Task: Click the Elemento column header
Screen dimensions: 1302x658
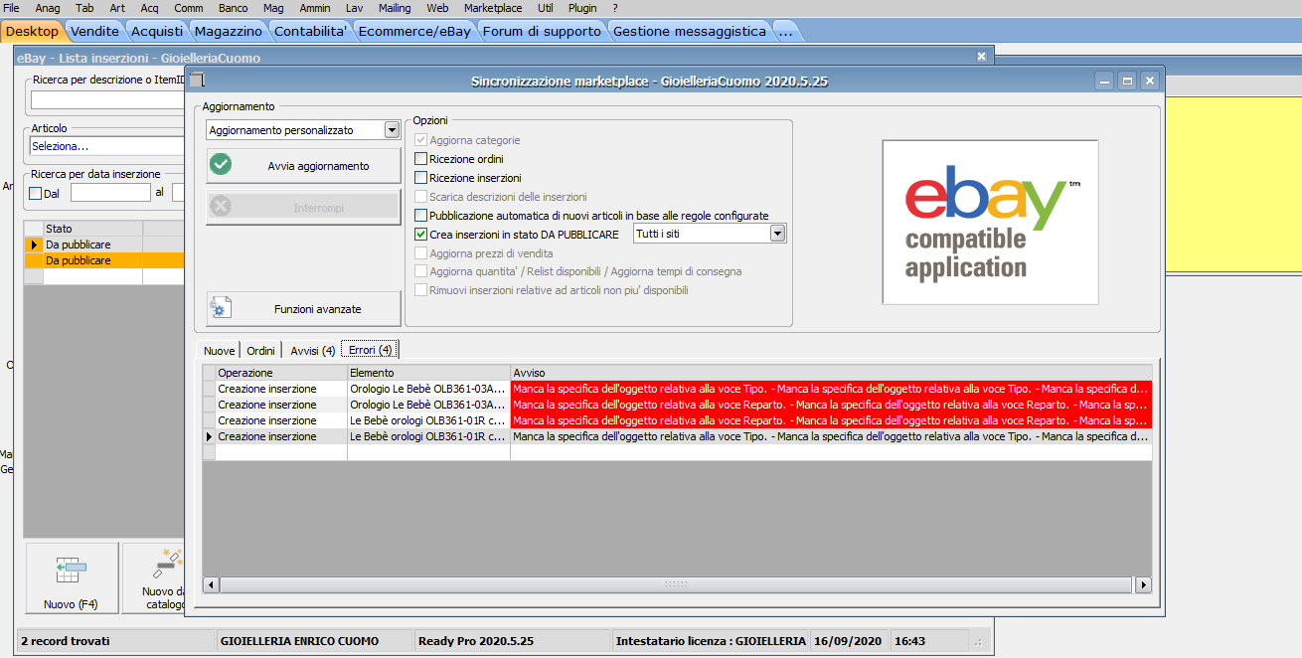Action: 428,373
